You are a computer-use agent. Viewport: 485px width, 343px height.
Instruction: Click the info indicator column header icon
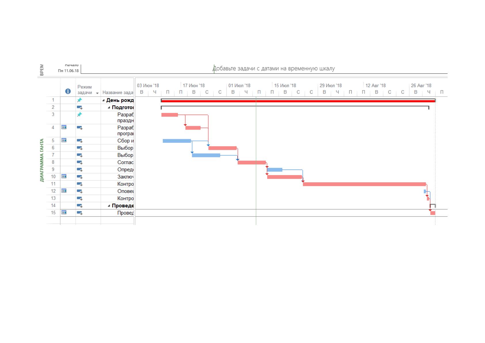coord(68,91)
